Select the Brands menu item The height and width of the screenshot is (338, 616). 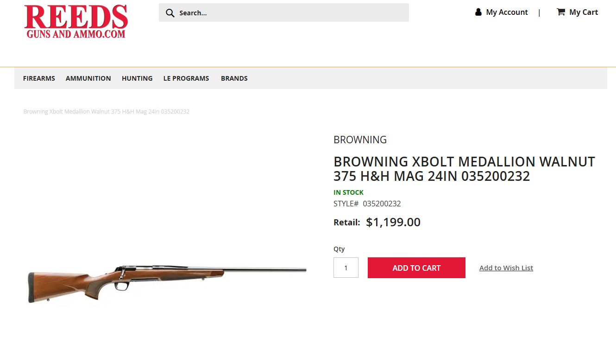(234, 78)
